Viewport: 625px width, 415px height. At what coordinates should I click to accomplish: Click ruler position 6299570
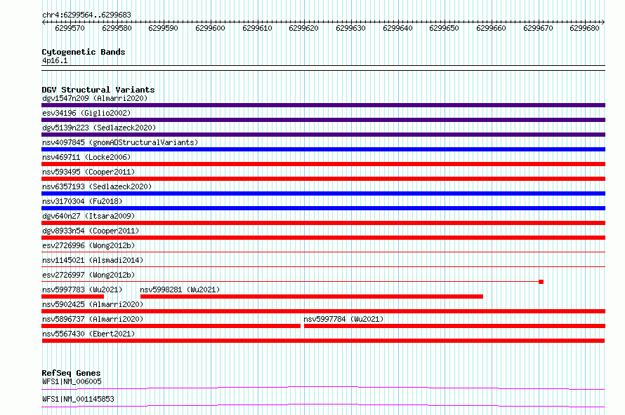tap(70, 28)
